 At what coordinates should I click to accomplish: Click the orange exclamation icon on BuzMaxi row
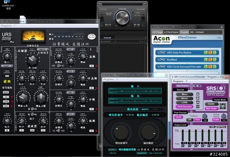tap(210, 59)
